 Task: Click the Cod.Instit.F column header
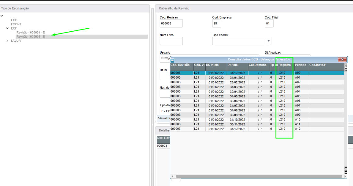click(326, 67)
